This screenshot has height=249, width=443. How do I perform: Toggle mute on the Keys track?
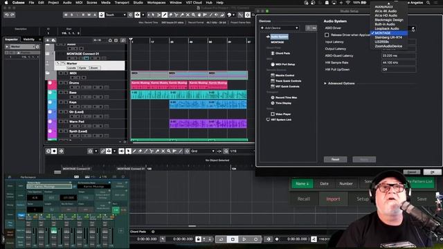click(x=61, y=102)
